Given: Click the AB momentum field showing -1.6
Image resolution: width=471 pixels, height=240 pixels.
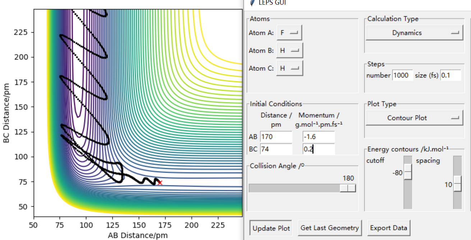Looking at the screenshot, I should [x=319, y=137].
